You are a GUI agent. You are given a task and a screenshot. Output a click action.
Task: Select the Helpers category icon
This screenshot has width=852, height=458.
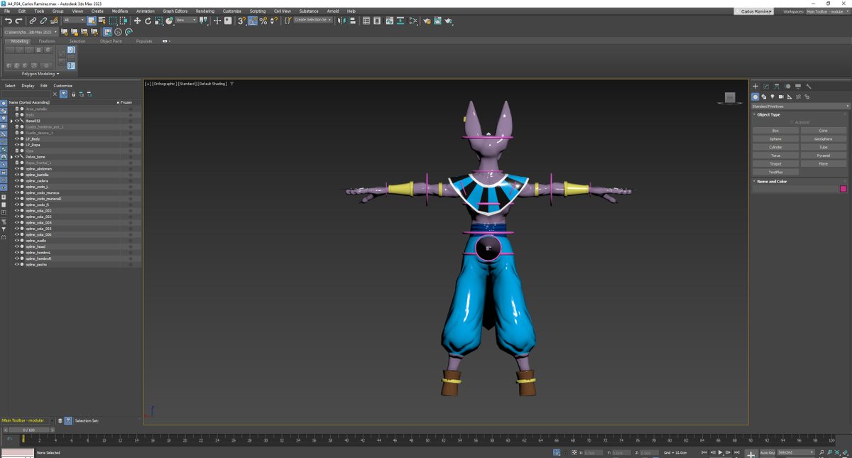coord(790,97)
